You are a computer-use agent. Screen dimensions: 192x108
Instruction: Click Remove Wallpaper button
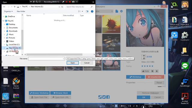click(x=150, y=93)
